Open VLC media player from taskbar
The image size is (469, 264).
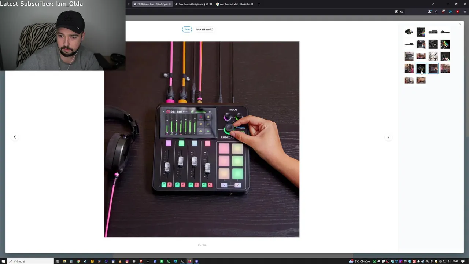120,261
